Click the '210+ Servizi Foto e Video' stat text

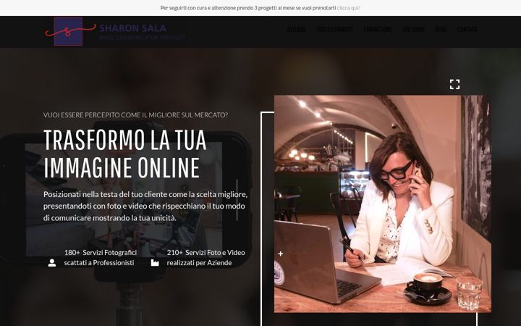[x=206, y=258]
